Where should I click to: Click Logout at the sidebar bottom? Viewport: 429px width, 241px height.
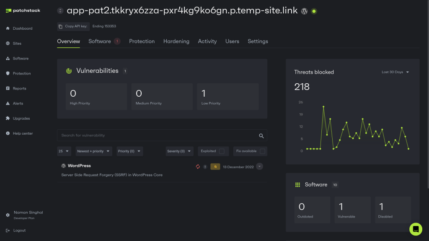coord(18,231)
